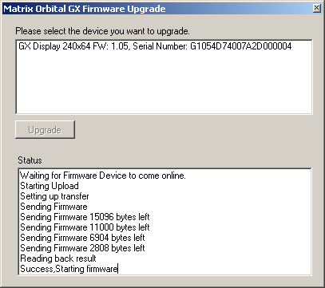The image size is (325, 288).
Task: Click the Upgrade button
Action: click(x=45, y=130)
